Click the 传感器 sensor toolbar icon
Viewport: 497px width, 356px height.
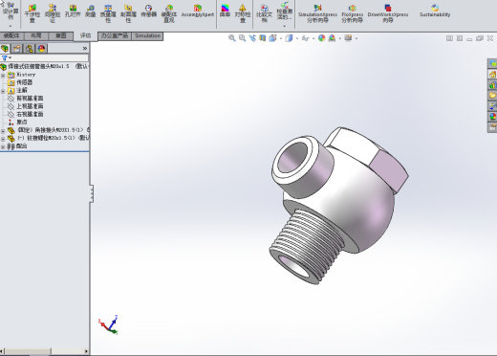[x=148, y=11]
